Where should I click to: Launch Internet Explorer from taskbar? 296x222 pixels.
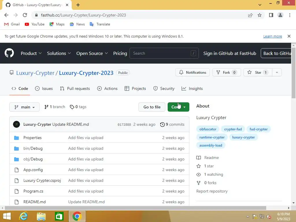pyautogui.click(x=24, y=216)
